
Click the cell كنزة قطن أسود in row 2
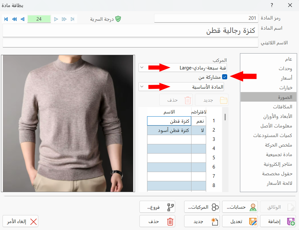point(169,130)
